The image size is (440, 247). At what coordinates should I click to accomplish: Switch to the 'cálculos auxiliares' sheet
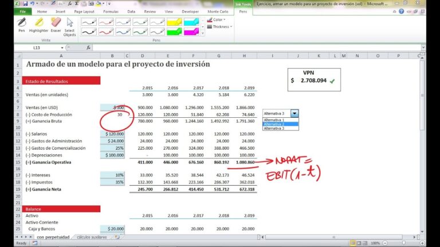point(93,237)
